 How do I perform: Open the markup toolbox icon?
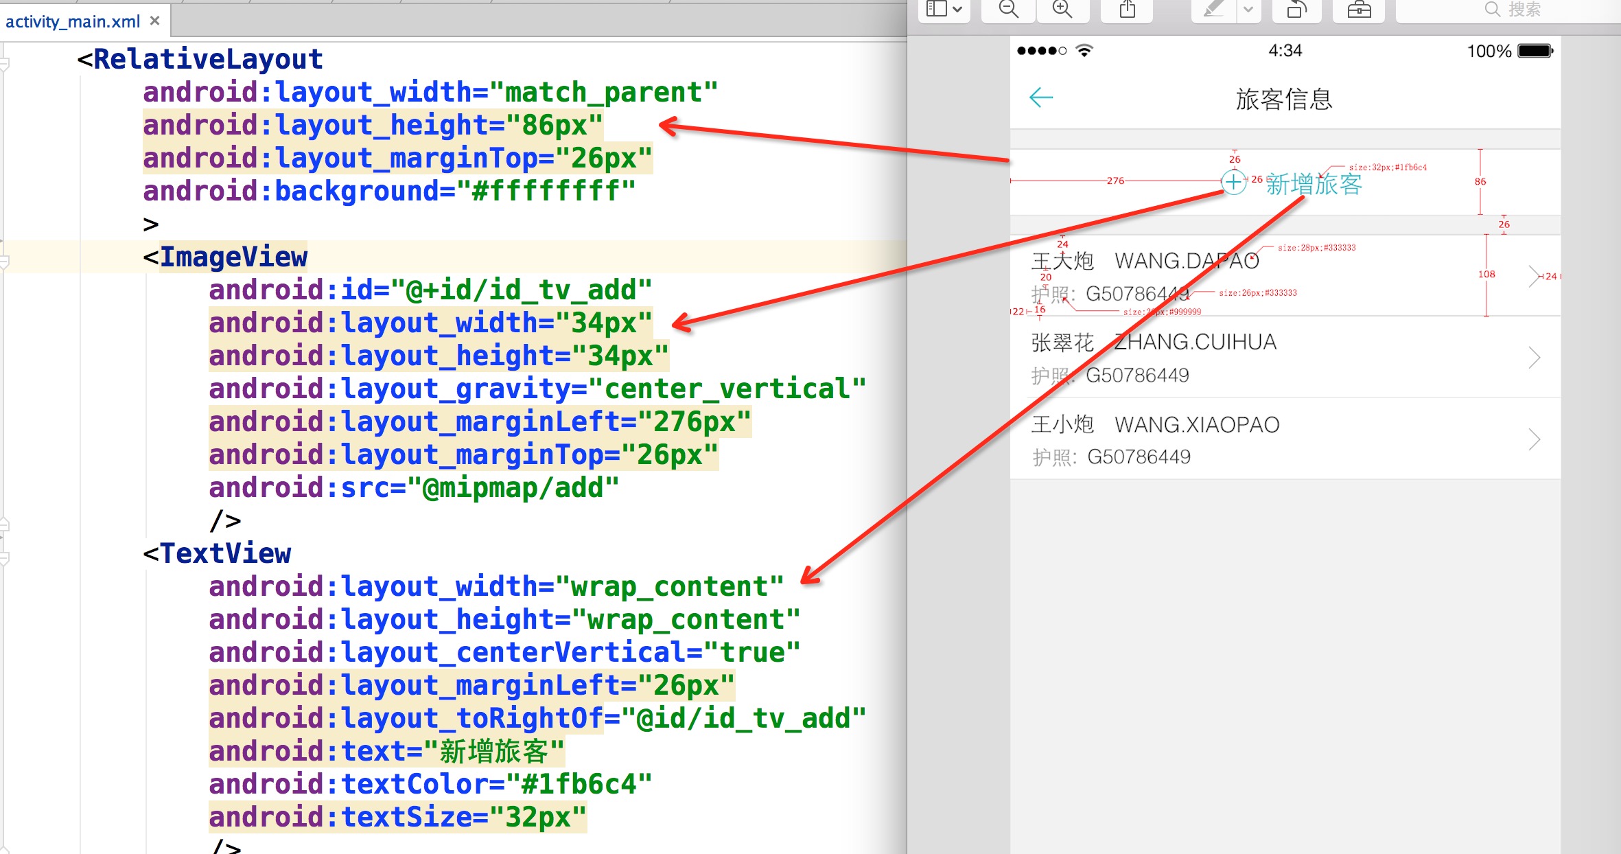[x=1359, y=9]
